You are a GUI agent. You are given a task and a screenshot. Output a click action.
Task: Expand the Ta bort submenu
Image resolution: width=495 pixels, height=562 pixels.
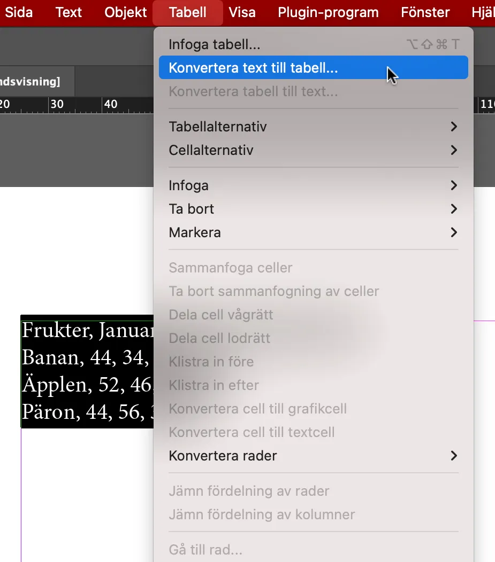pyautogui.click(x=191, y=209)
